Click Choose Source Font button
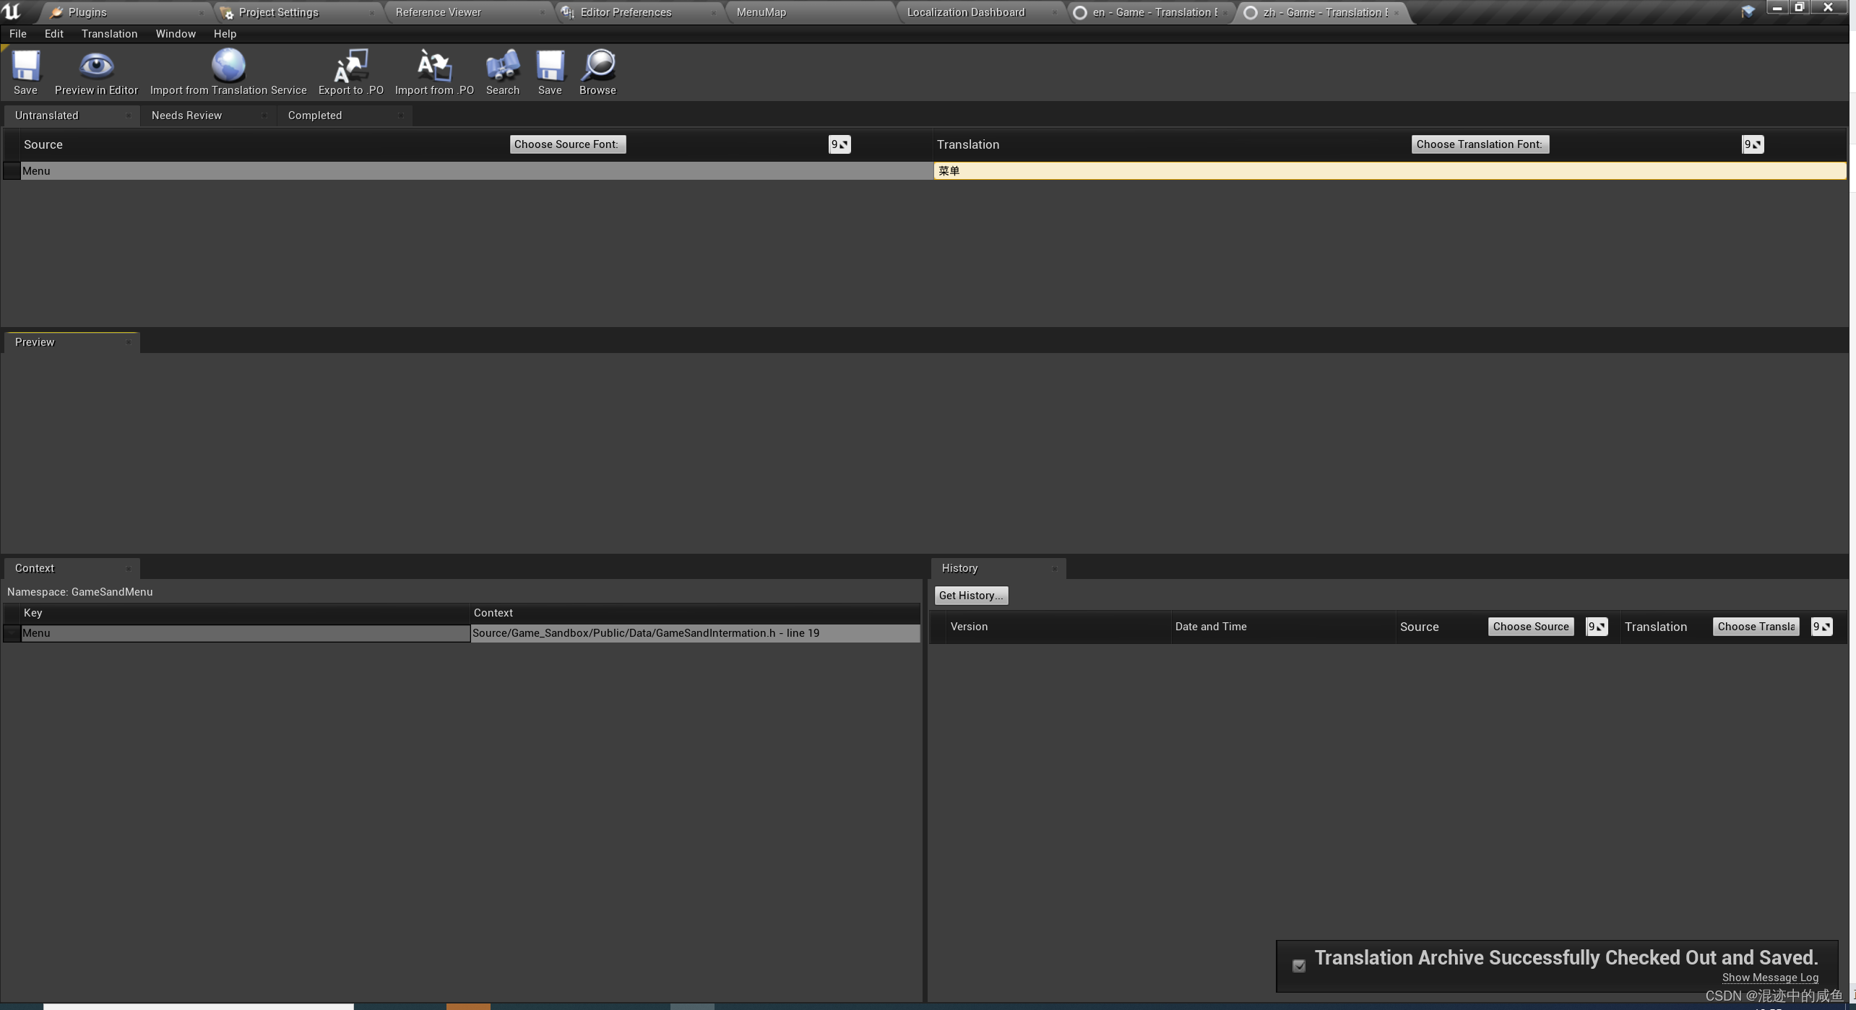Viewport: 1856px width, 1010px height. 567,144
